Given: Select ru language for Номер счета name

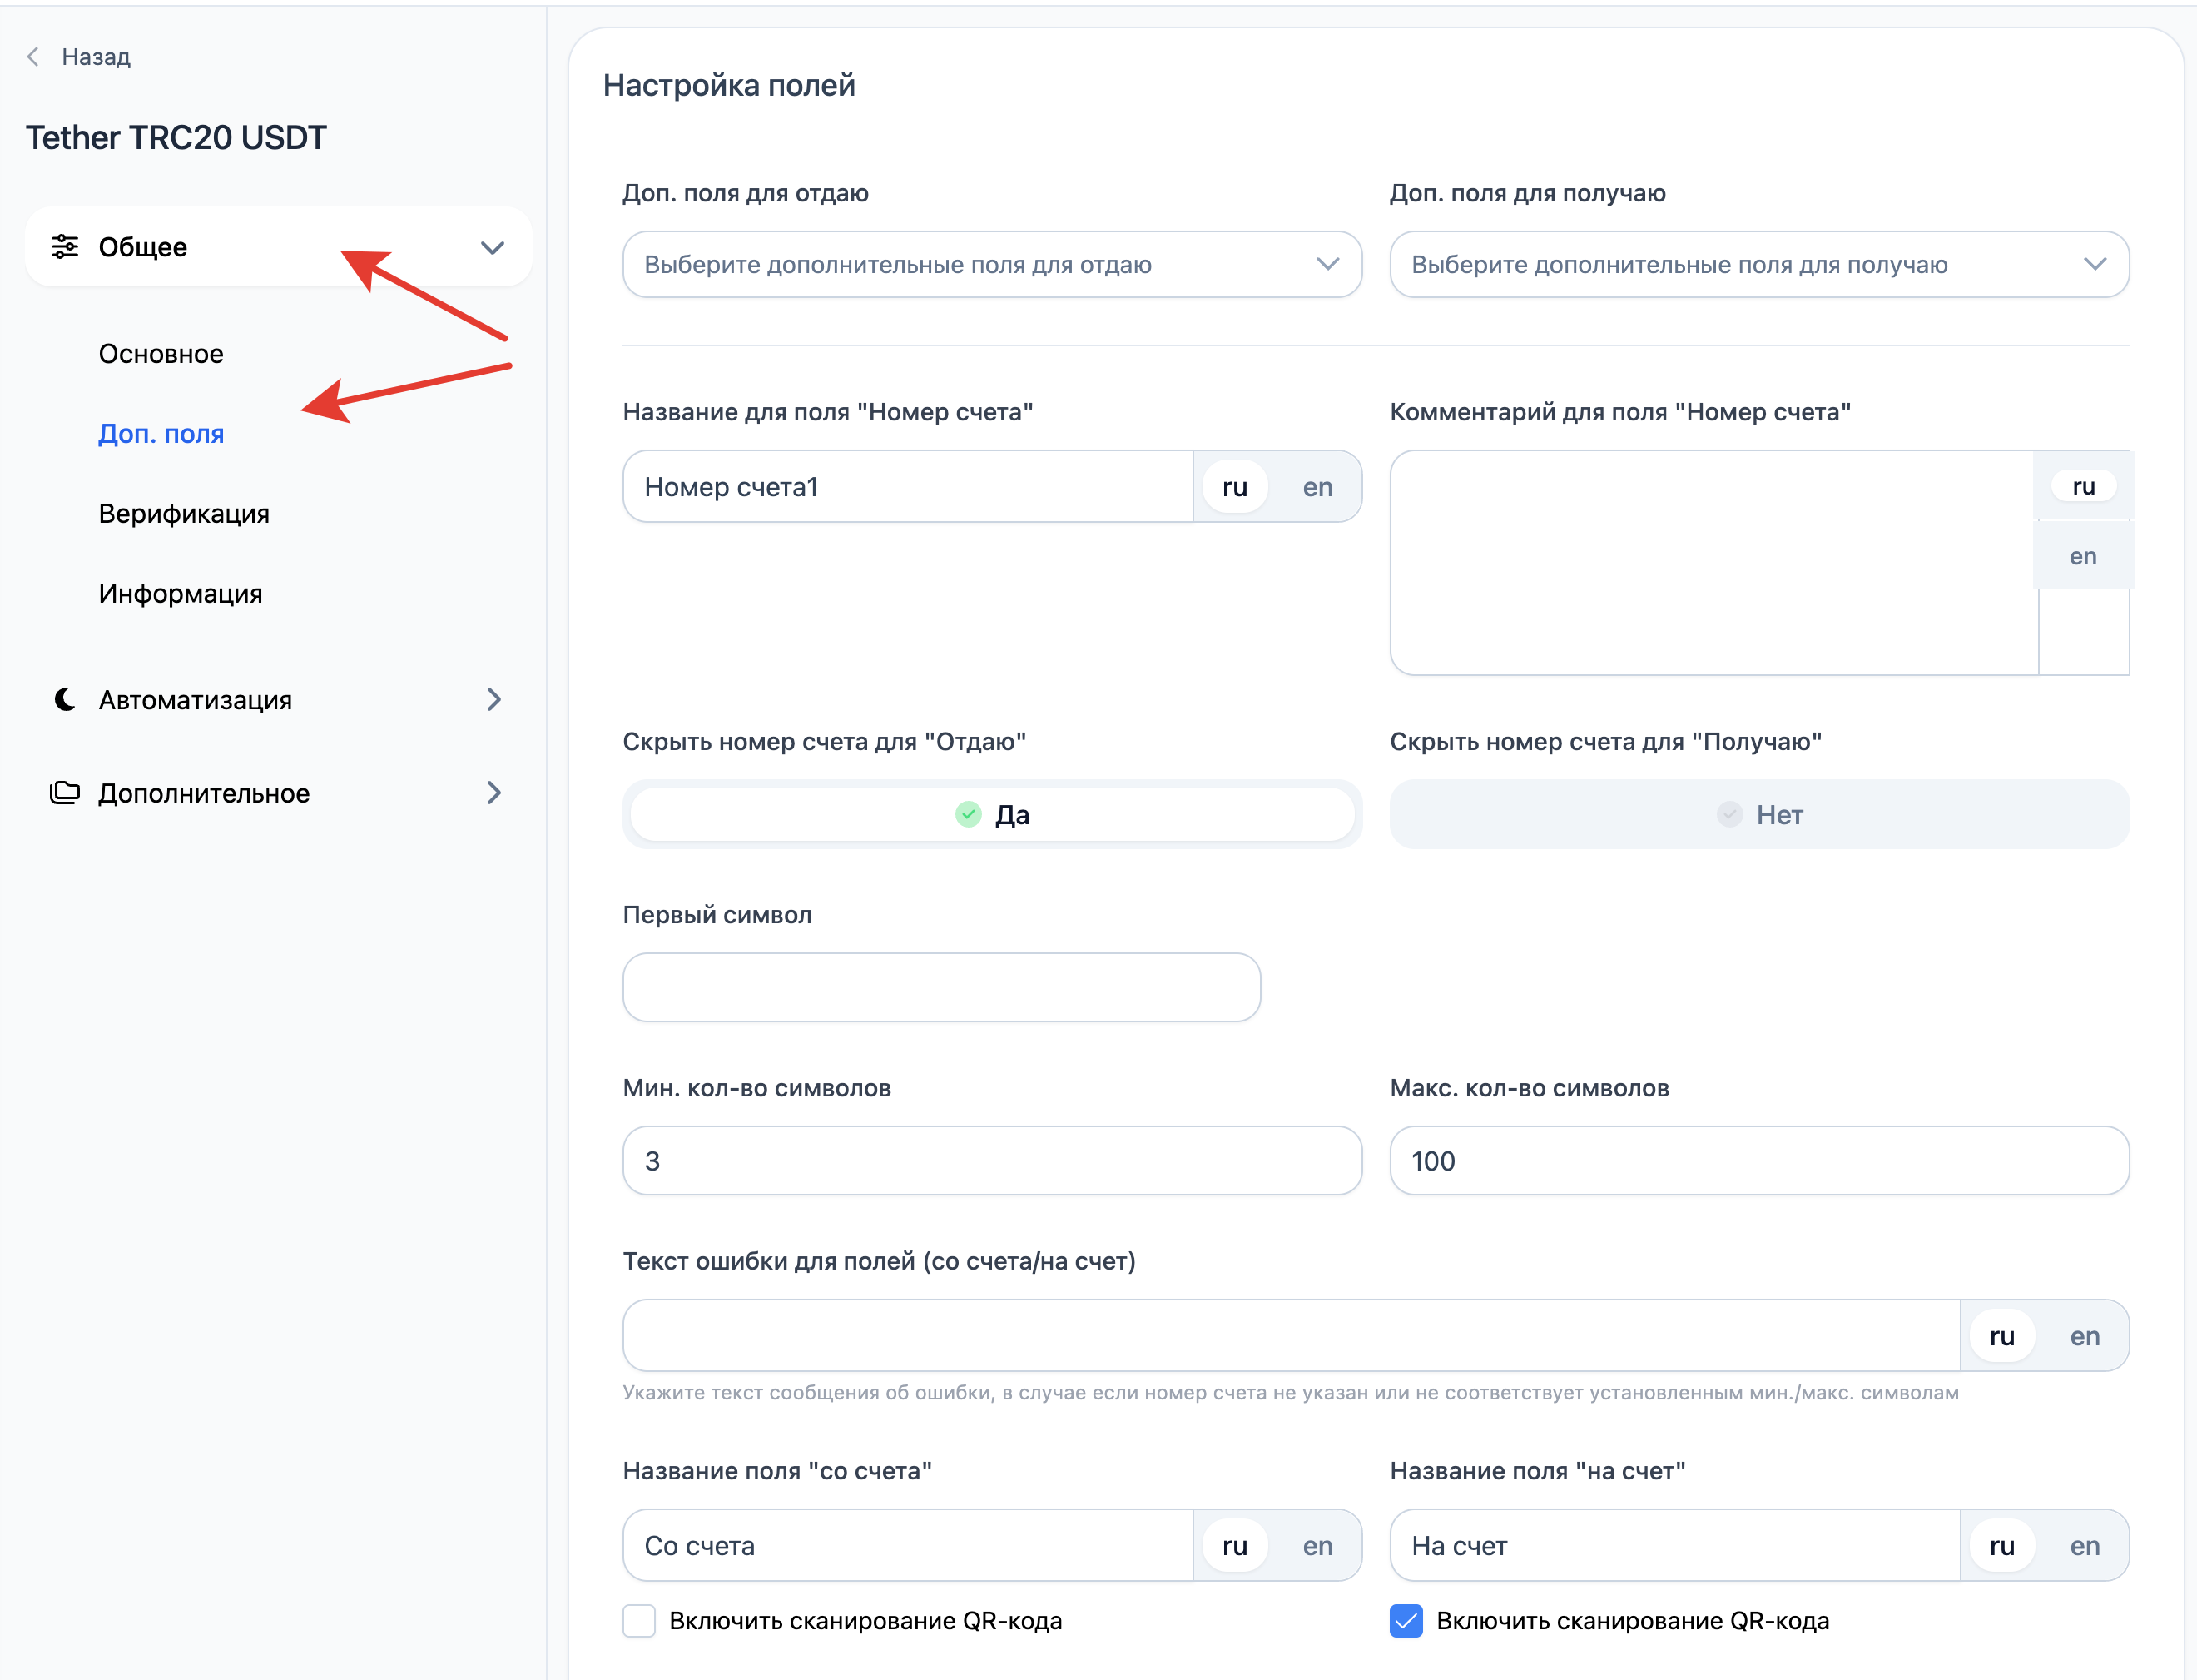Looking at the screenshot, I should 1234,486.
